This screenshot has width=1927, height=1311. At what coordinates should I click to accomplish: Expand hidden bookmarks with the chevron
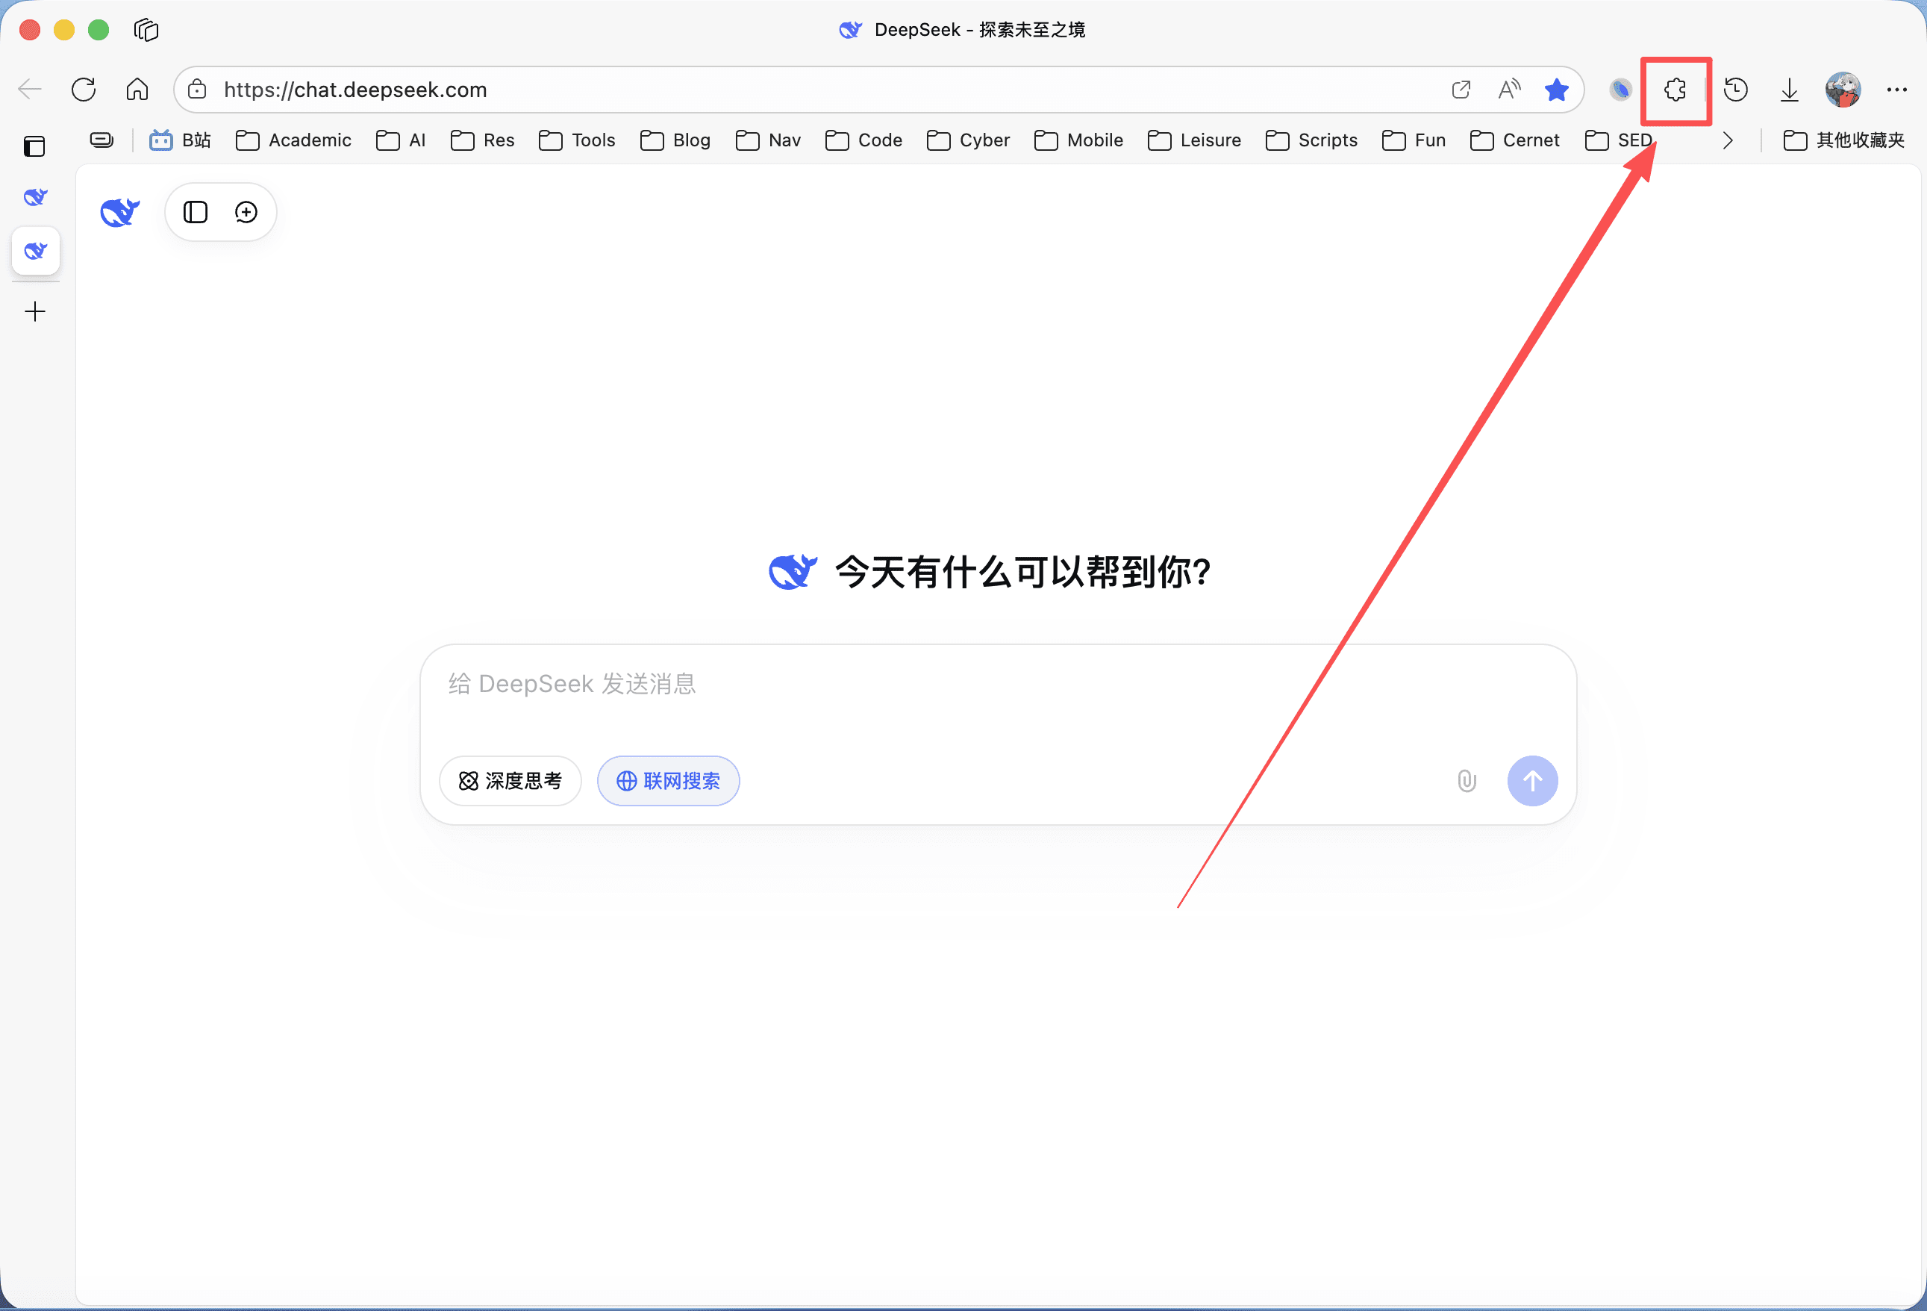click(x=1727, y=140)
